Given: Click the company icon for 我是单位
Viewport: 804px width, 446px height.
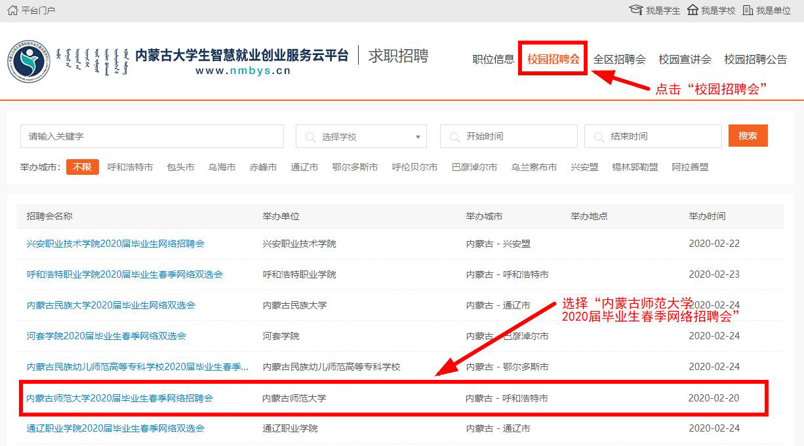Looking at the screenshot, I should point(748,10).
